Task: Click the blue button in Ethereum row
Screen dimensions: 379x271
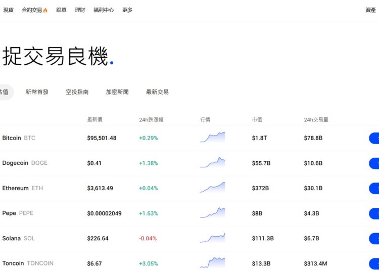Action: [x=374, y=188]
